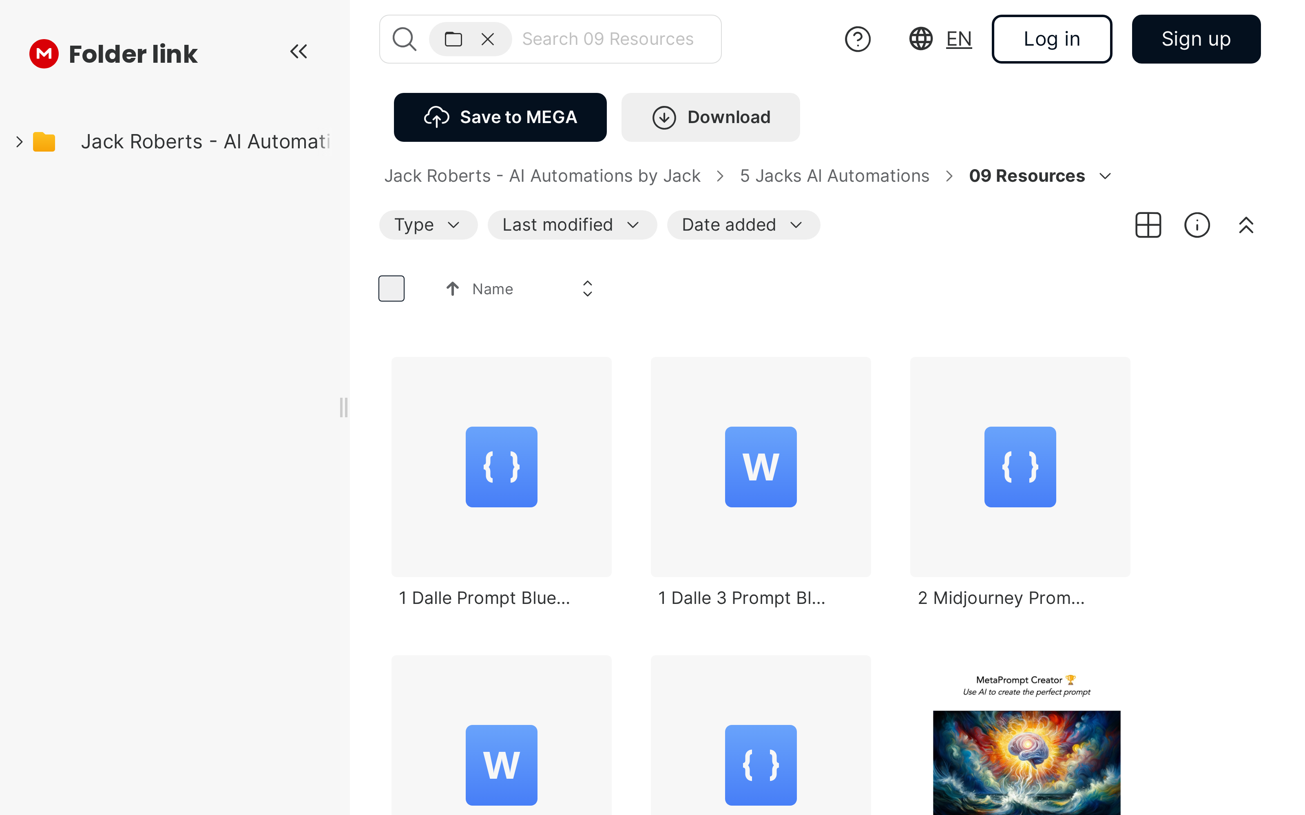Click the 09 Resources breadcrumb label

point(1026,176)
